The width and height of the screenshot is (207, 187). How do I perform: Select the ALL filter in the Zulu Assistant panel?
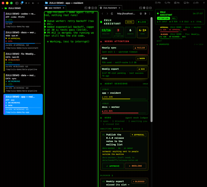click(x=174, y=18)
